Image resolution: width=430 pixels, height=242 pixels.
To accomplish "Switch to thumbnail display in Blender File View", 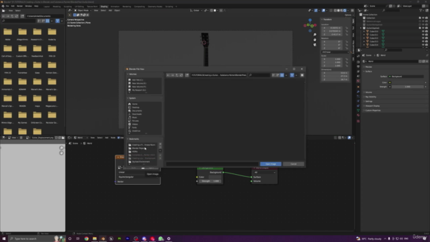I will 282,75.
